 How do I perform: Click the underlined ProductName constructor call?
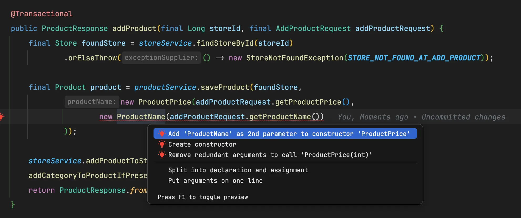point(141,117)
